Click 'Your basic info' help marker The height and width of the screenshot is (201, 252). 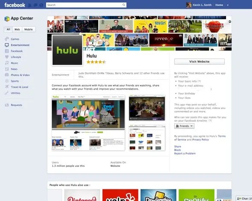[199, 81]
